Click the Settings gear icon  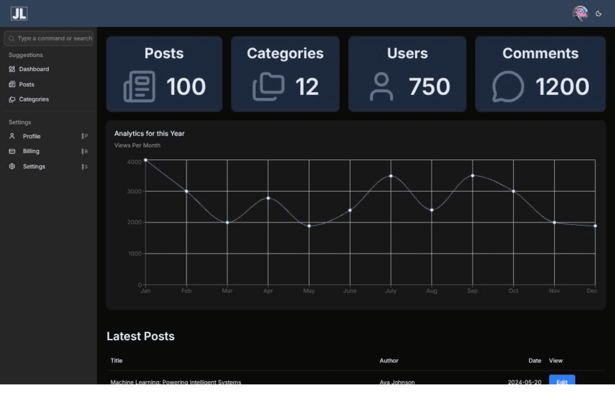pyautogui.click(x=12, y=167)
